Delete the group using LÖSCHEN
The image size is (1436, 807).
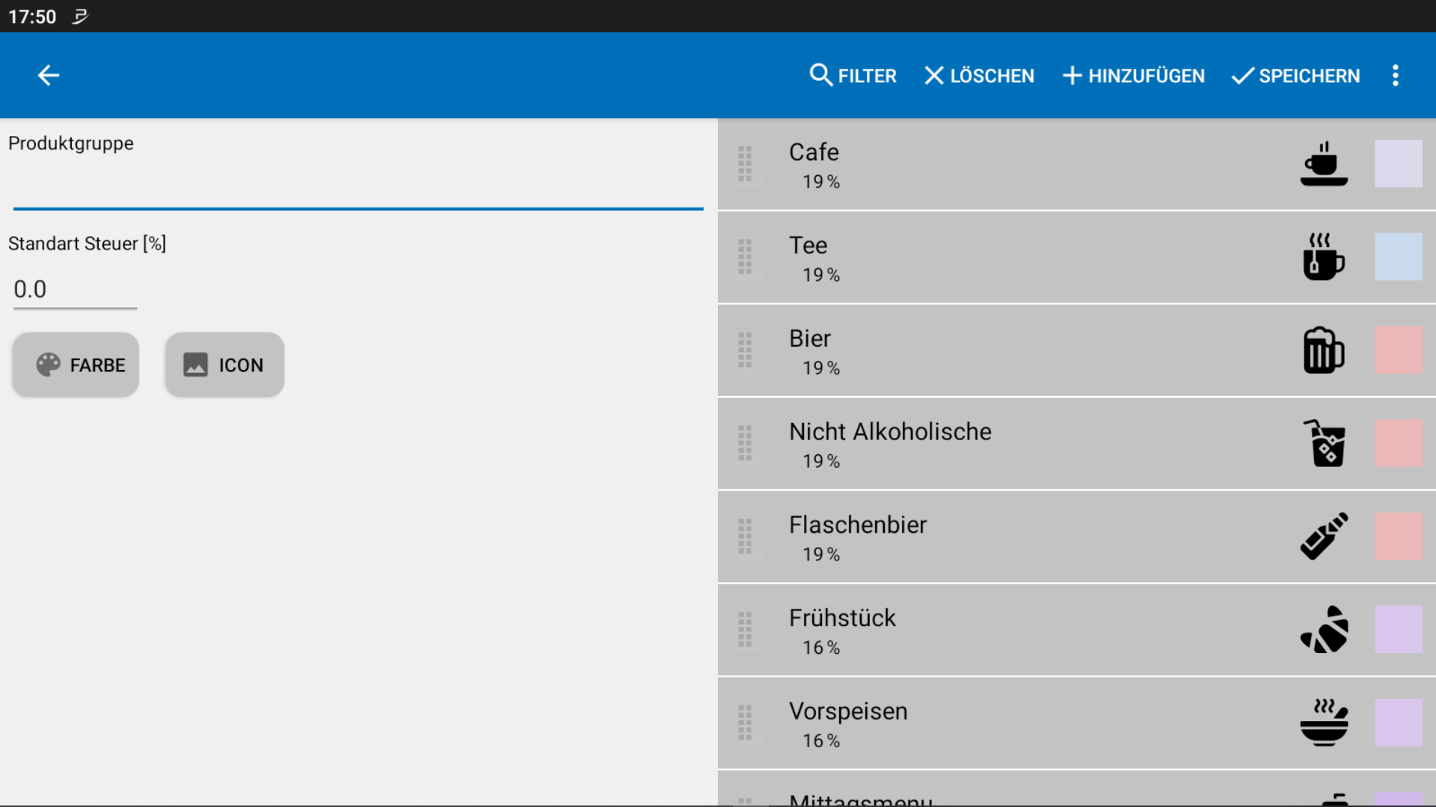pos(978,75)
